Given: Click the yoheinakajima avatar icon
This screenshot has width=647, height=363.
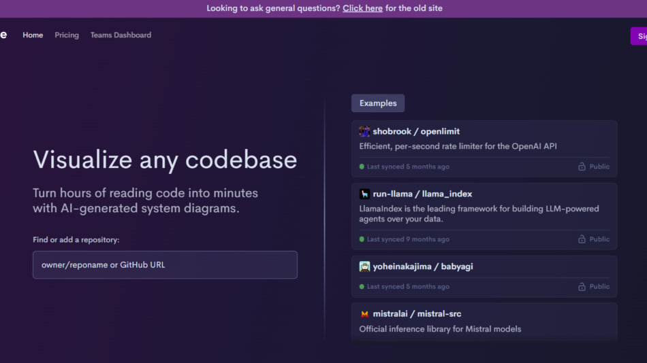Looking at the screenshot, I should pos(364,267).
